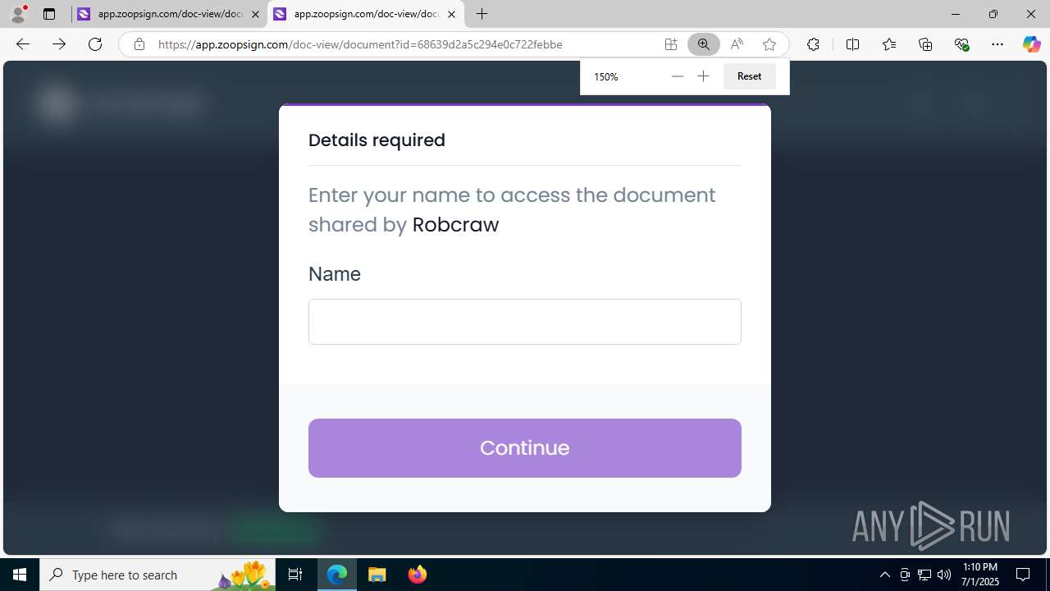Select the active second zoopsign tab
The image size is (1050, 591).
pos(366,14)
